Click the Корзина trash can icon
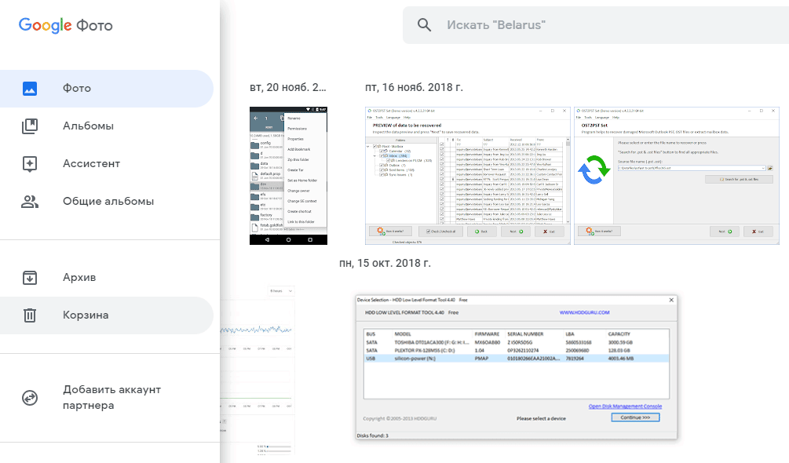789x463 pixels. [30, 315]
